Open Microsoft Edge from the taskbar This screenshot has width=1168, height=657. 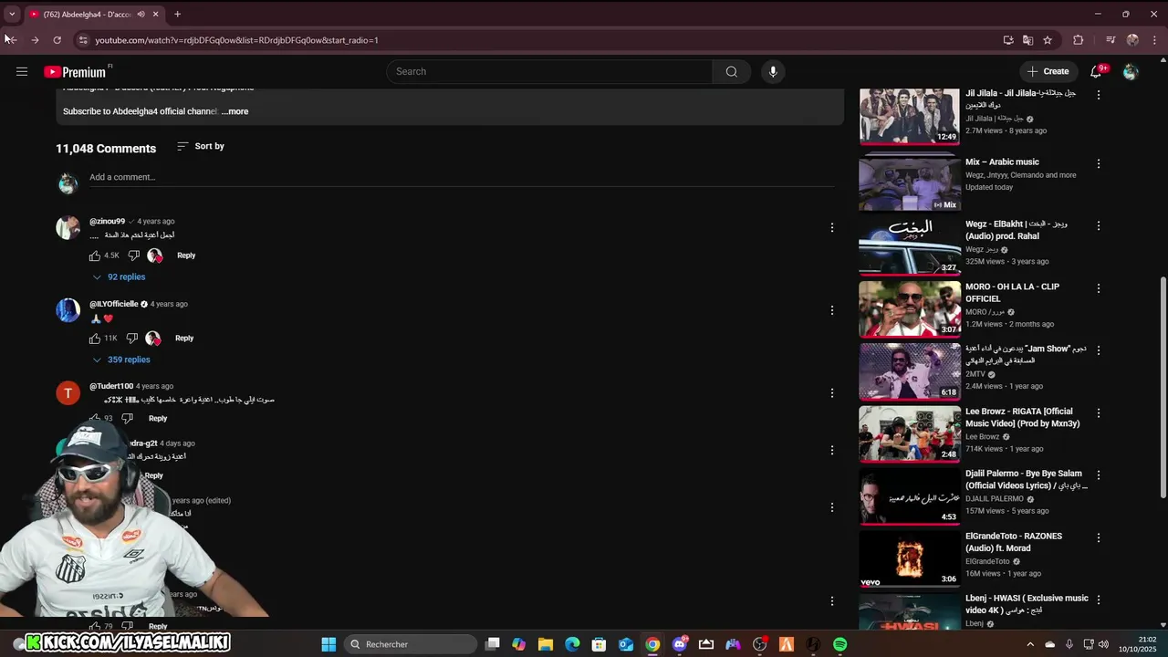pyautogui.click(x=572, y=644)
